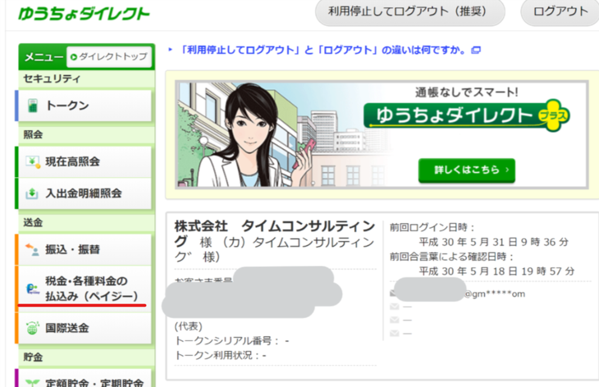This screenshot has width=599, height=387.
Task: Click the green arrow icon beside ダイレクトトップ
Action: pos(74,57)
